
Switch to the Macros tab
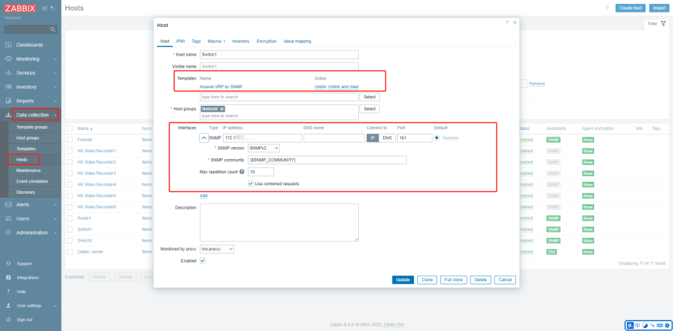pos(216,41)
